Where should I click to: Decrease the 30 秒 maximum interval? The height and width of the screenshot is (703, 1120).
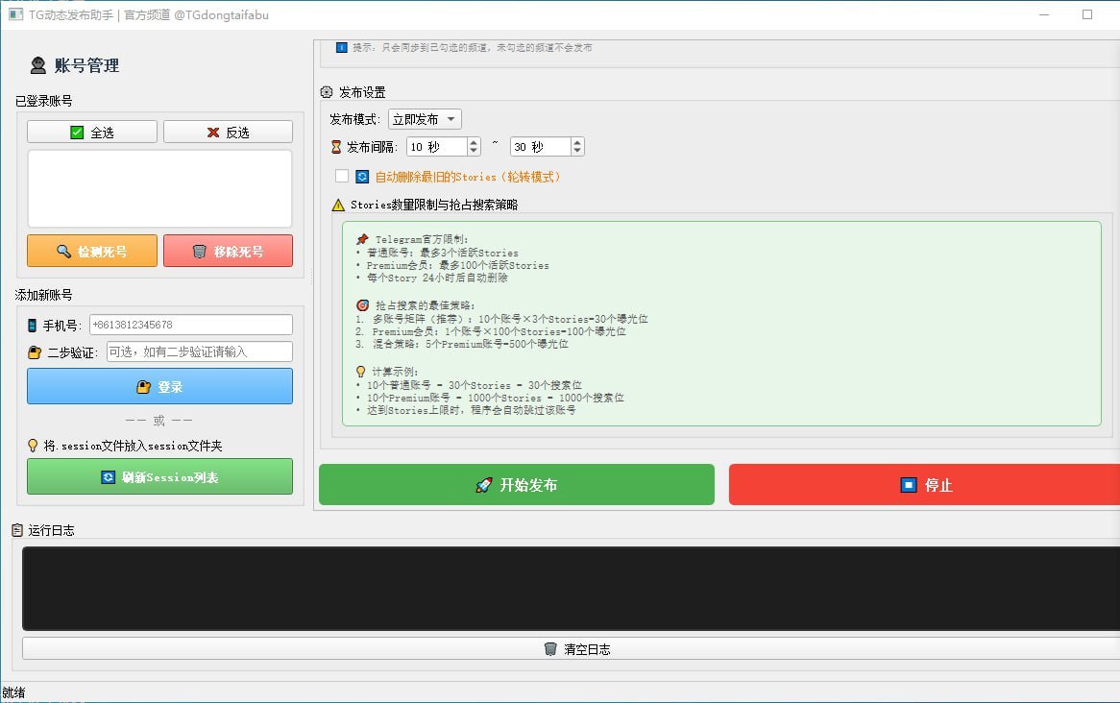pyautogui.click(x=577, y=152)
